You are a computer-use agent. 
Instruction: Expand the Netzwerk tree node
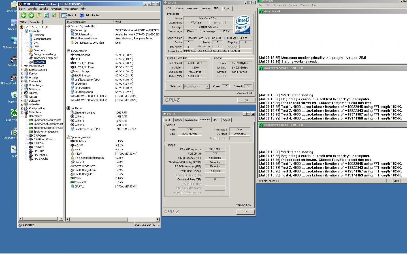coord(22,89)
